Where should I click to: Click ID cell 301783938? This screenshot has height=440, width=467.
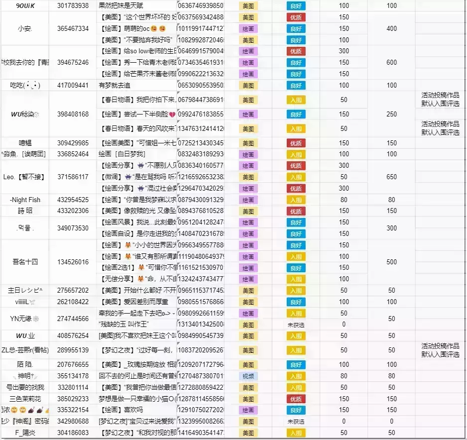(73, 5)
